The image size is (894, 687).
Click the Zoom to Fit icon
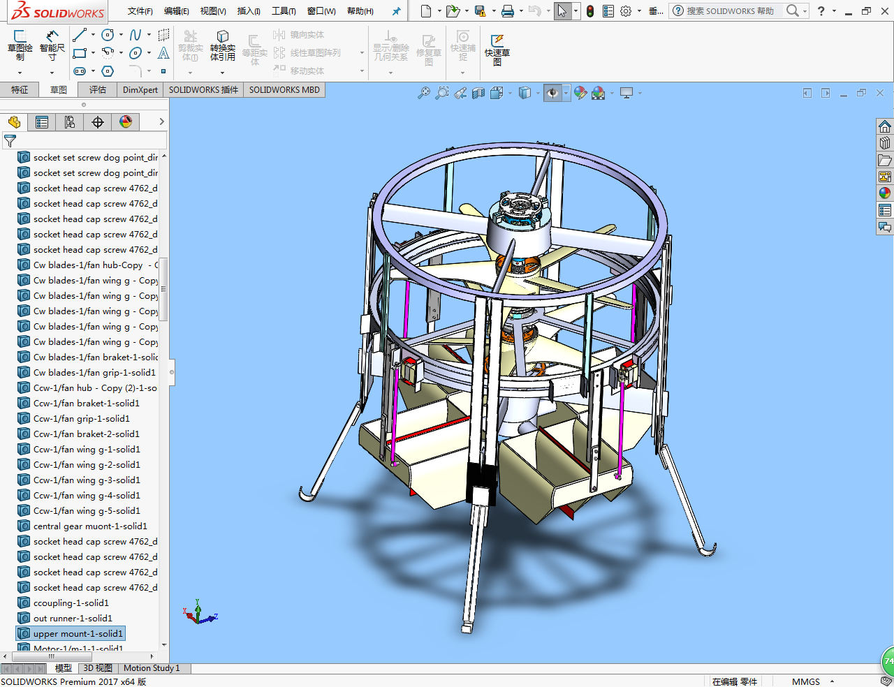click(424, 93)
